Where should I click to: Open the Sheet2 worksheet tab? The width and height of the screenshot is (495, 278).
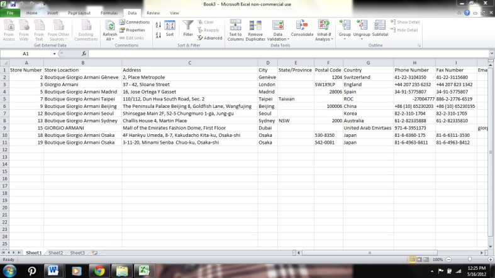(55, 253)
